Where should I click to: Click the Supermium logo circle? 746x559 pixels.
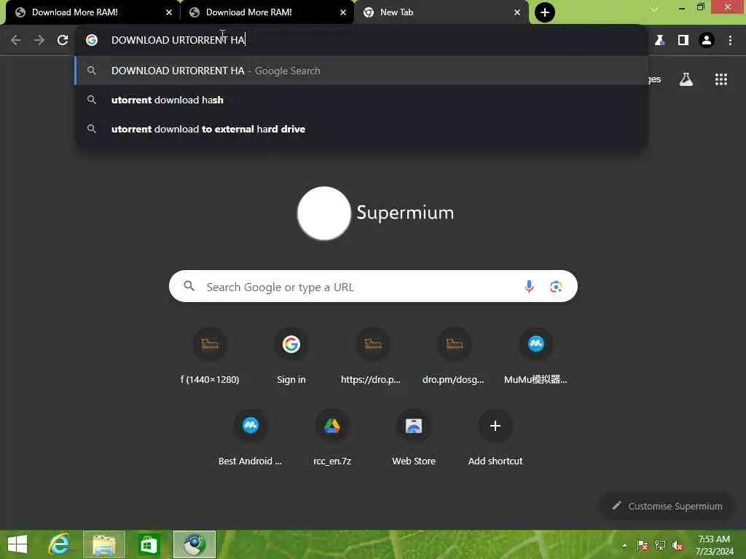pyautogui.click(x=324, y=213)
